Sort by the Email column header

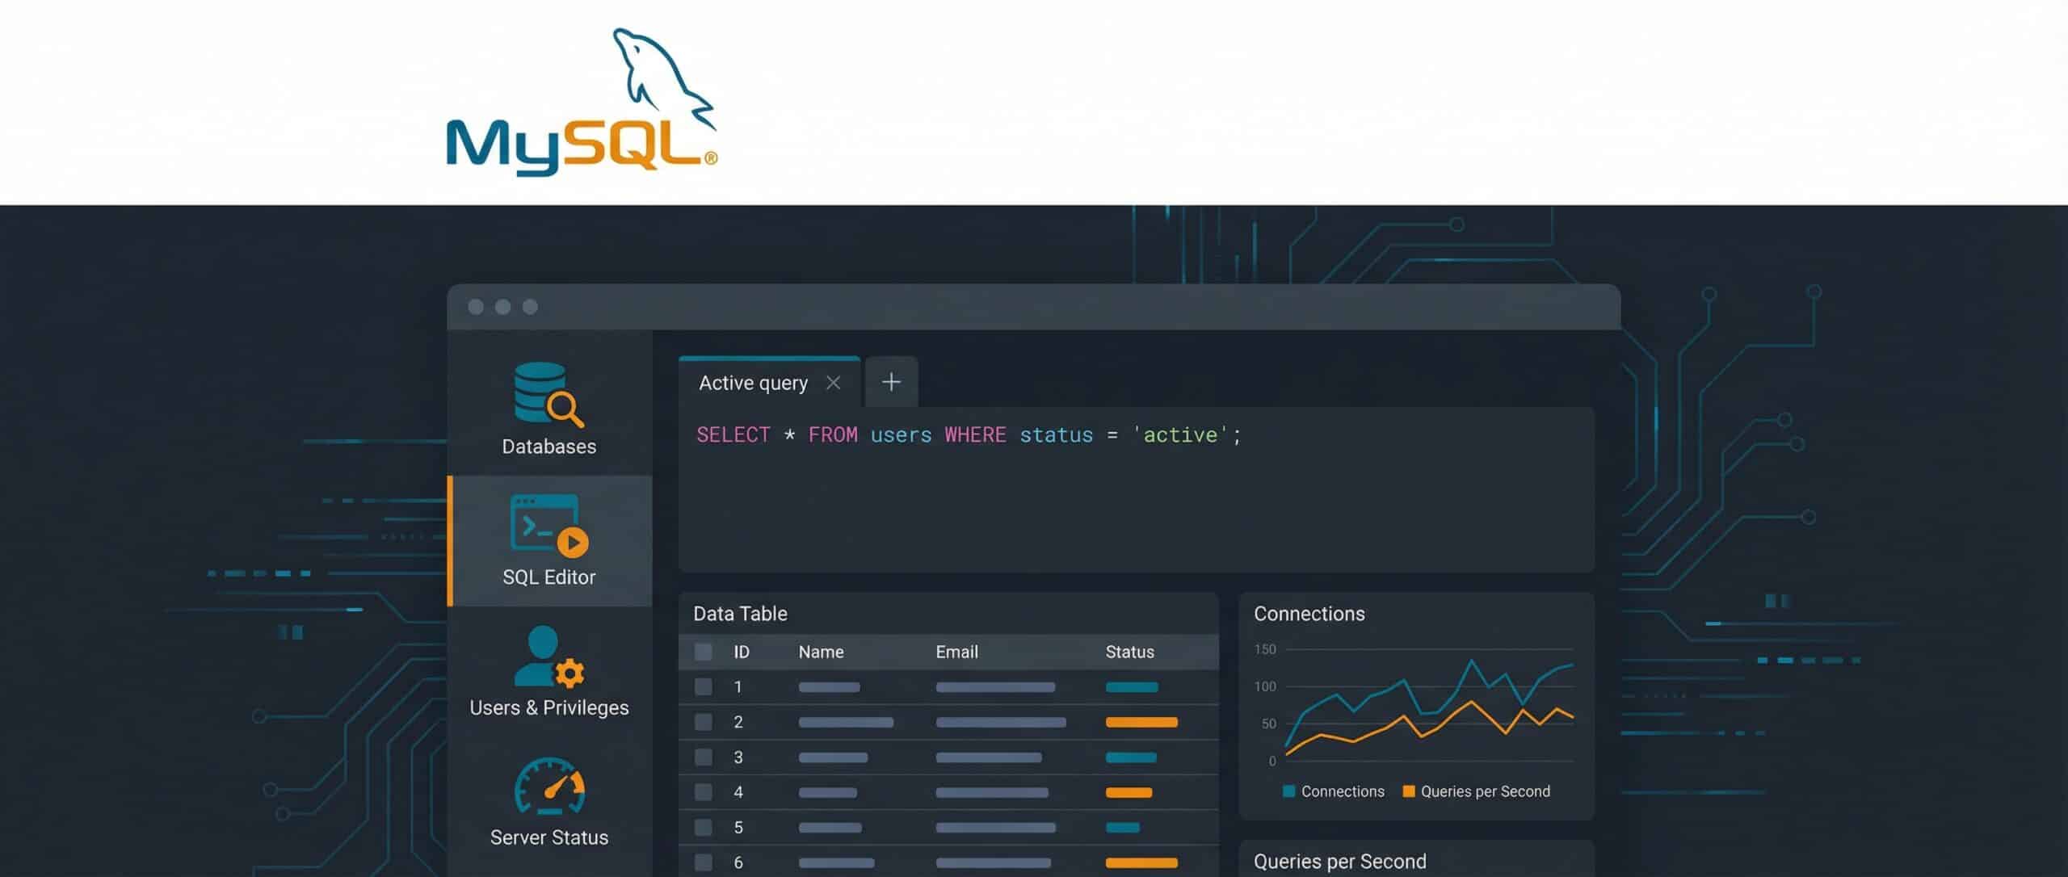click(x=956, y=652)
